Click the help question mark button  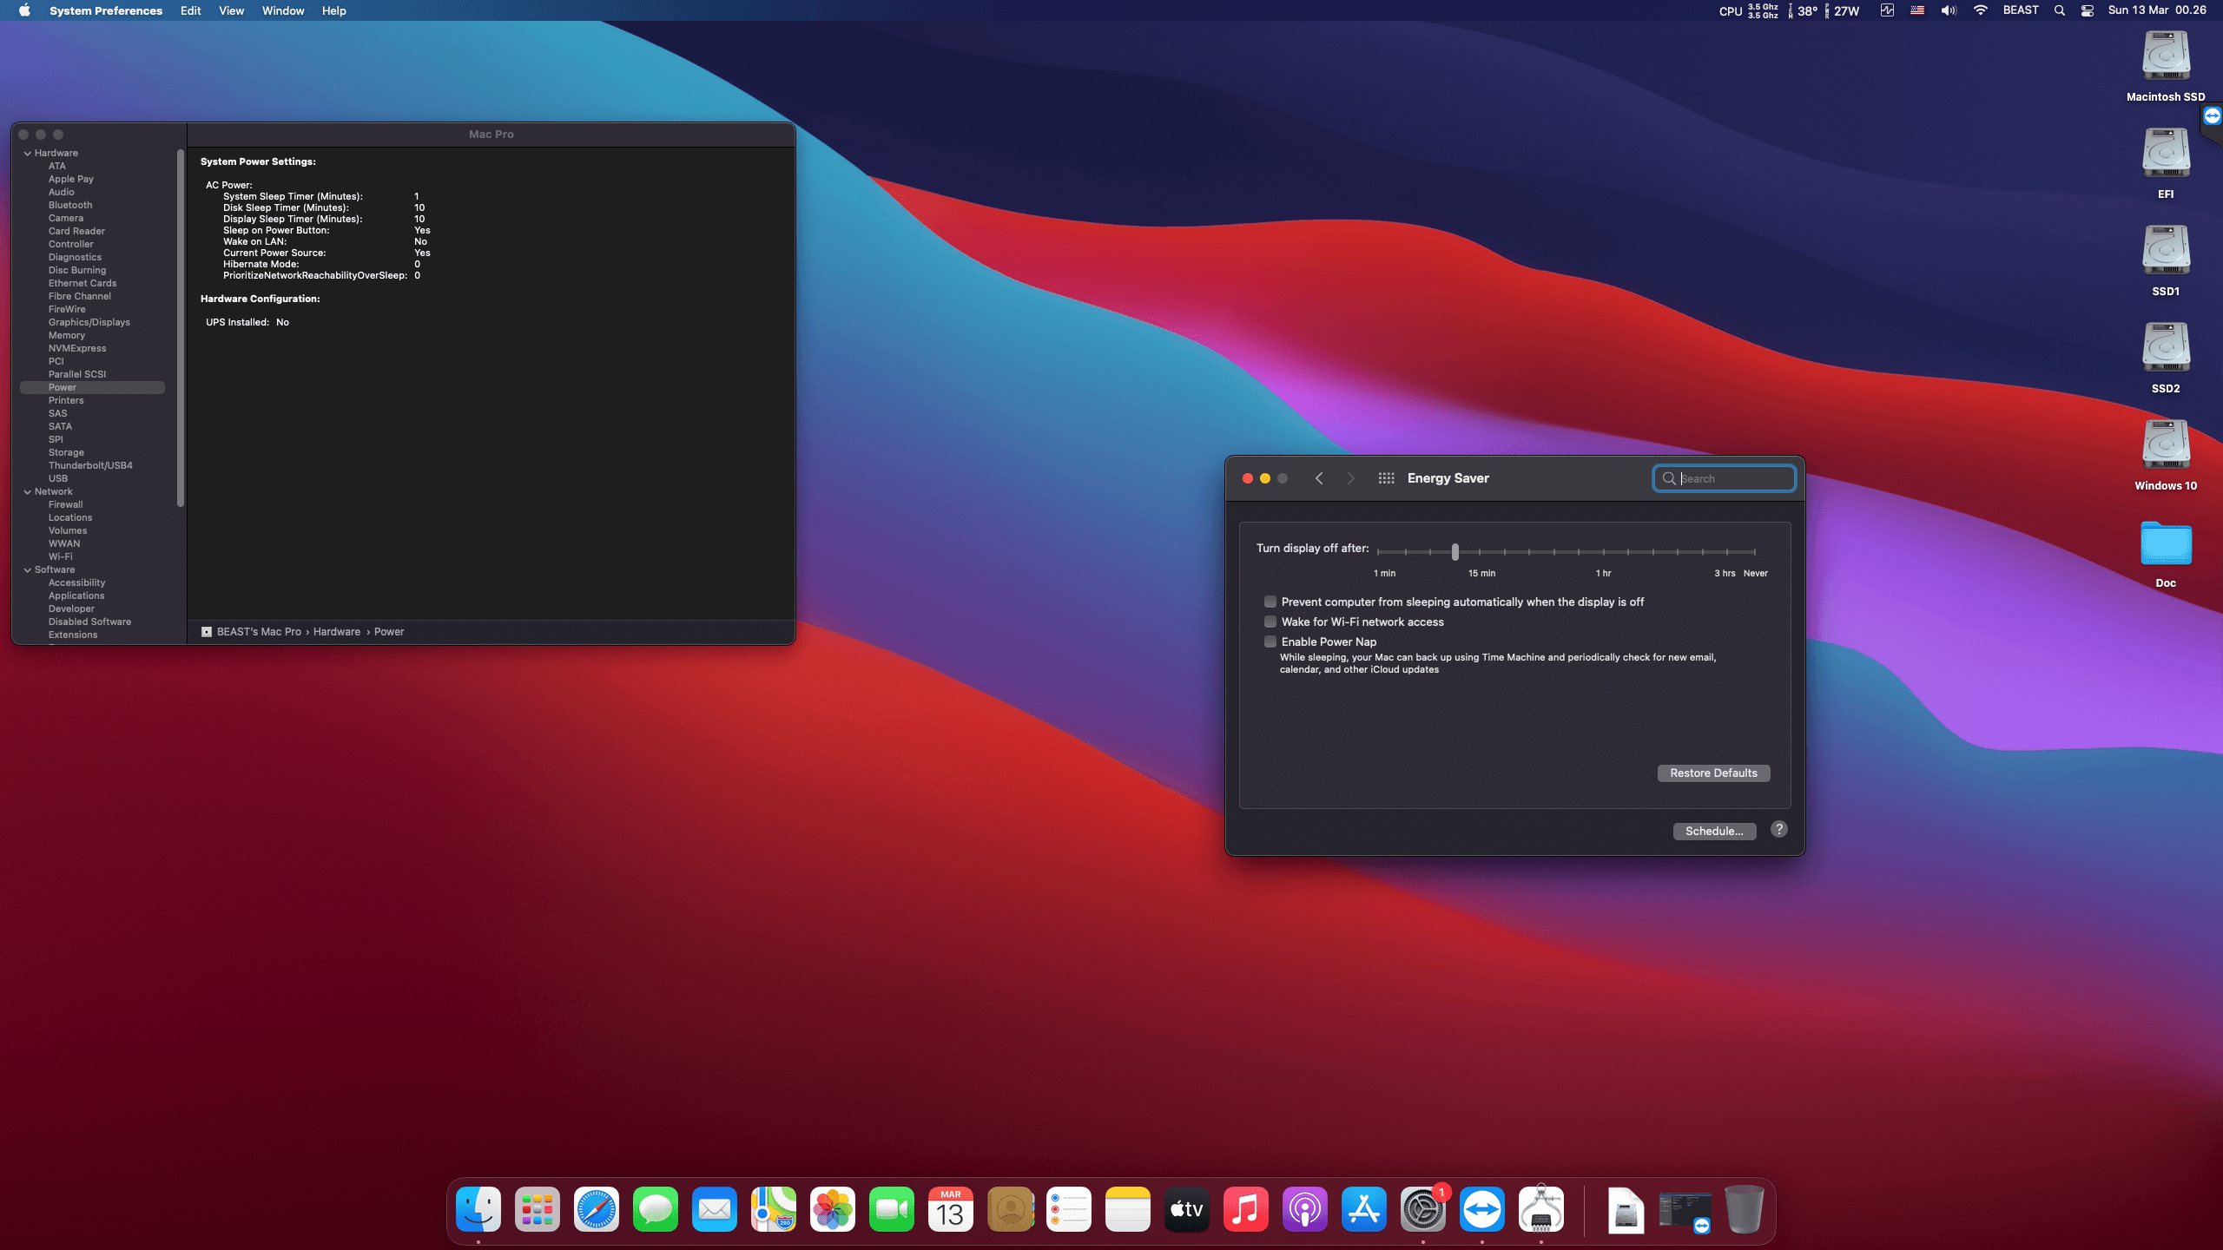(1778, 829)
